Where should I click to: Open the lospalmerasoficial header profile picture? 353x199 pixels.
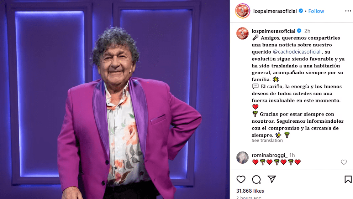pos(242,11)
